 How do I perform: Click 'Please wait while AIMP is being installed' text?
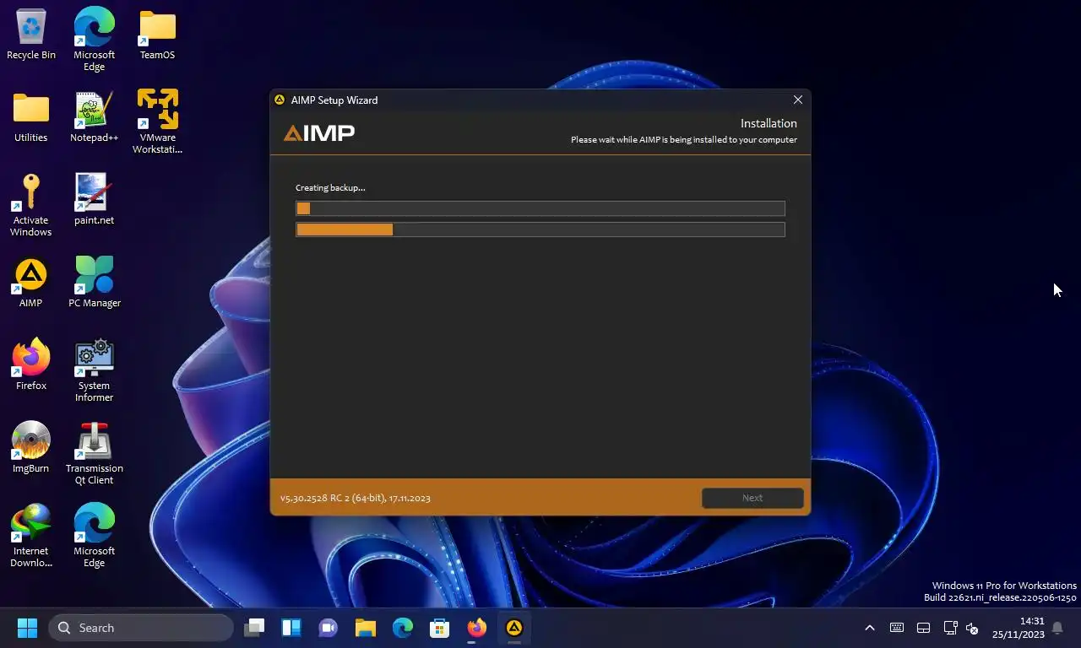[684, 140]
